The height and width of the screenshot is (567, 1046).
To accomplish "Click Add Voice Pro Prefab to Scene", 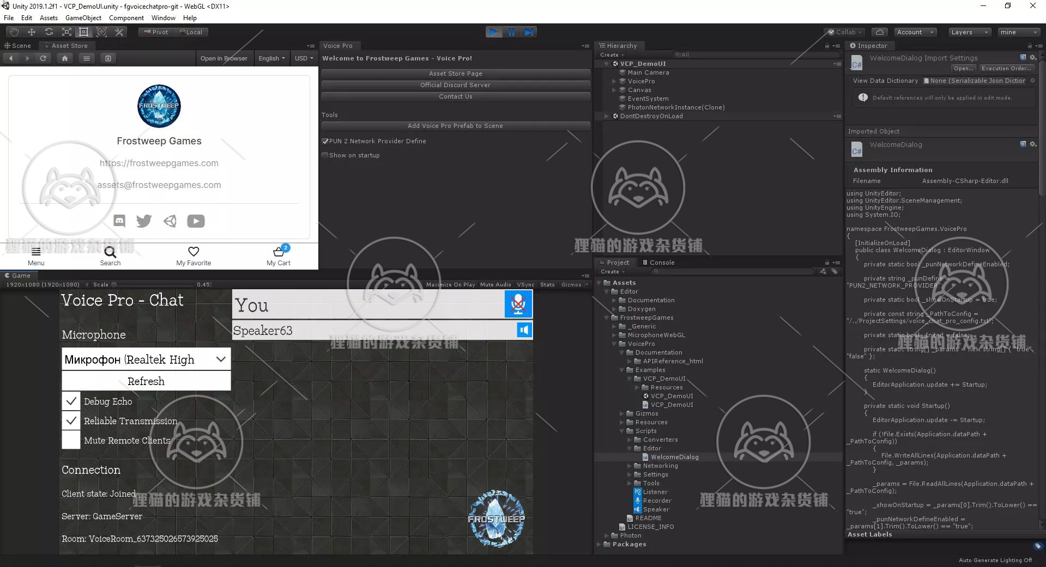I will tap(456, 126).
